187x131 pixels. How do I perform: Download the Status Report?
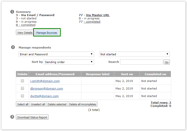pos(32,117)
